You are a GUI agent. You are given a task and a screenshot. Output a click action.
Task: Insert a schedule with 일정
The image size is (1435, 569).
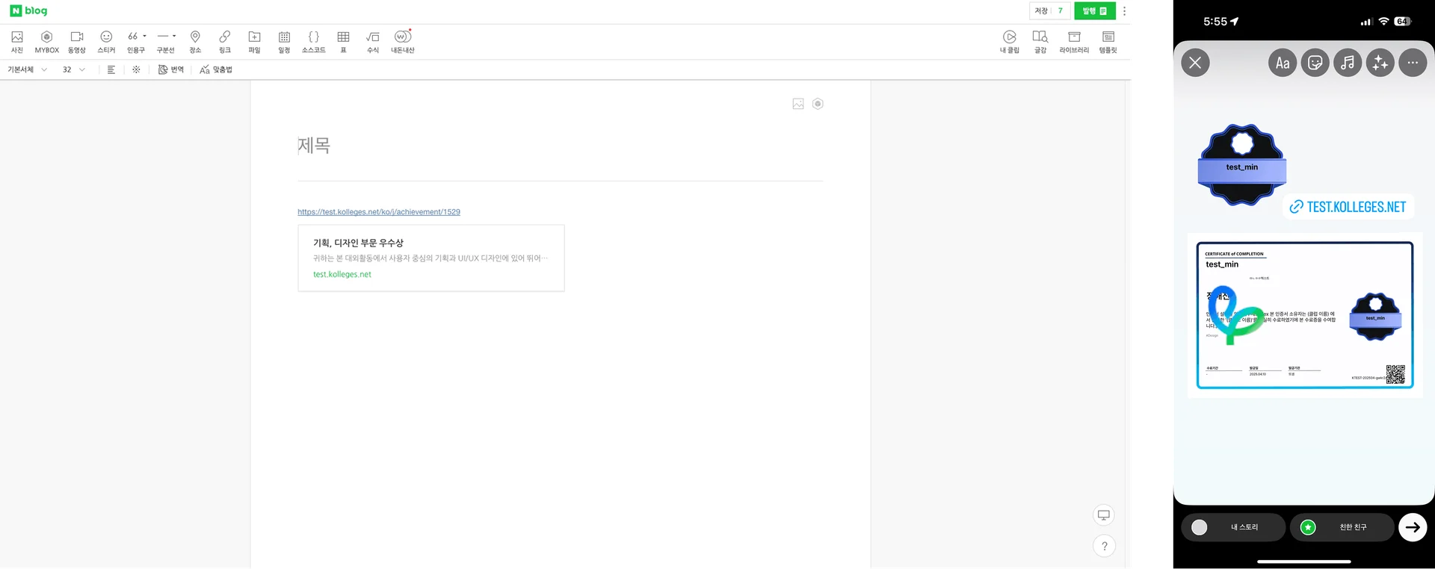coord(284,42)
